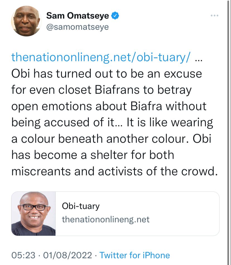The image size is (231, 265).
Task: Click the line 'has become a shelter for both'
Action: click(x=93, y=155)
